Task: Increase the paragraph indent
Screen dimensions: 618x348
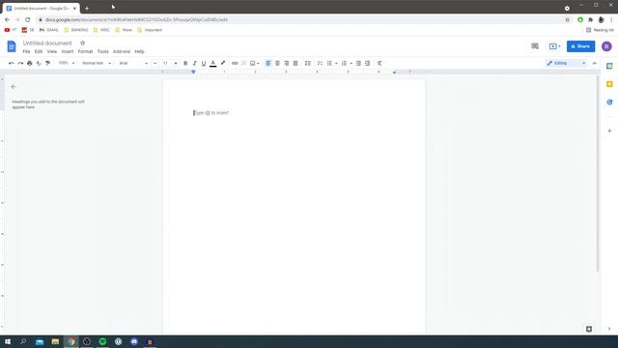Action: pos(367,63)
